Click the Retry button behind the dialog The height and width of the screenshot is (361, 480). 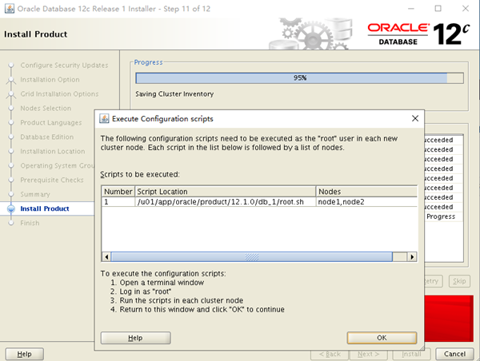click(433, 281)
